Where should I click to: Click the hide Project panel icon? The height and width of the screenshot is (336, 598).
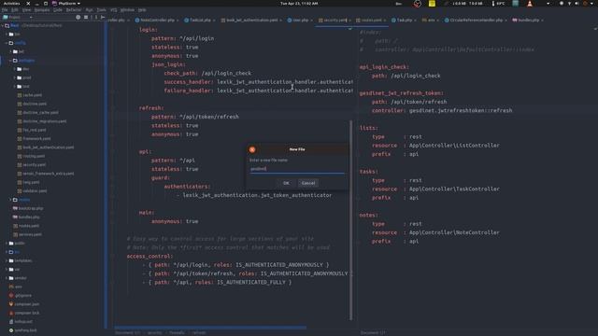103,17
